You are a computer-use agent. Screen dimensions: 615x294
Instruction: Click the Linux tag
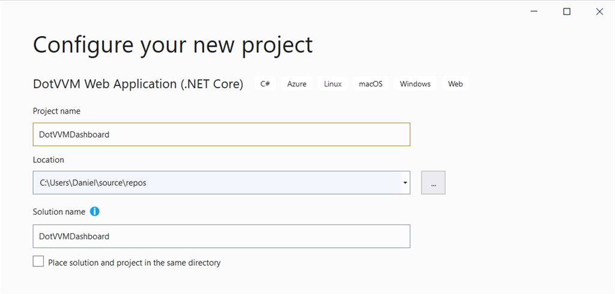tap(333, 84)
